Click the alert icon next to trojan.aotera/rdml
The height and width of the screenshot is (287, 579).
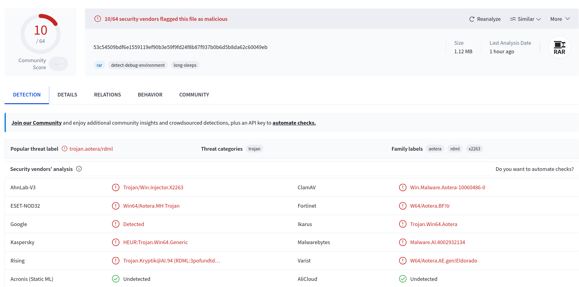point(65,149)
